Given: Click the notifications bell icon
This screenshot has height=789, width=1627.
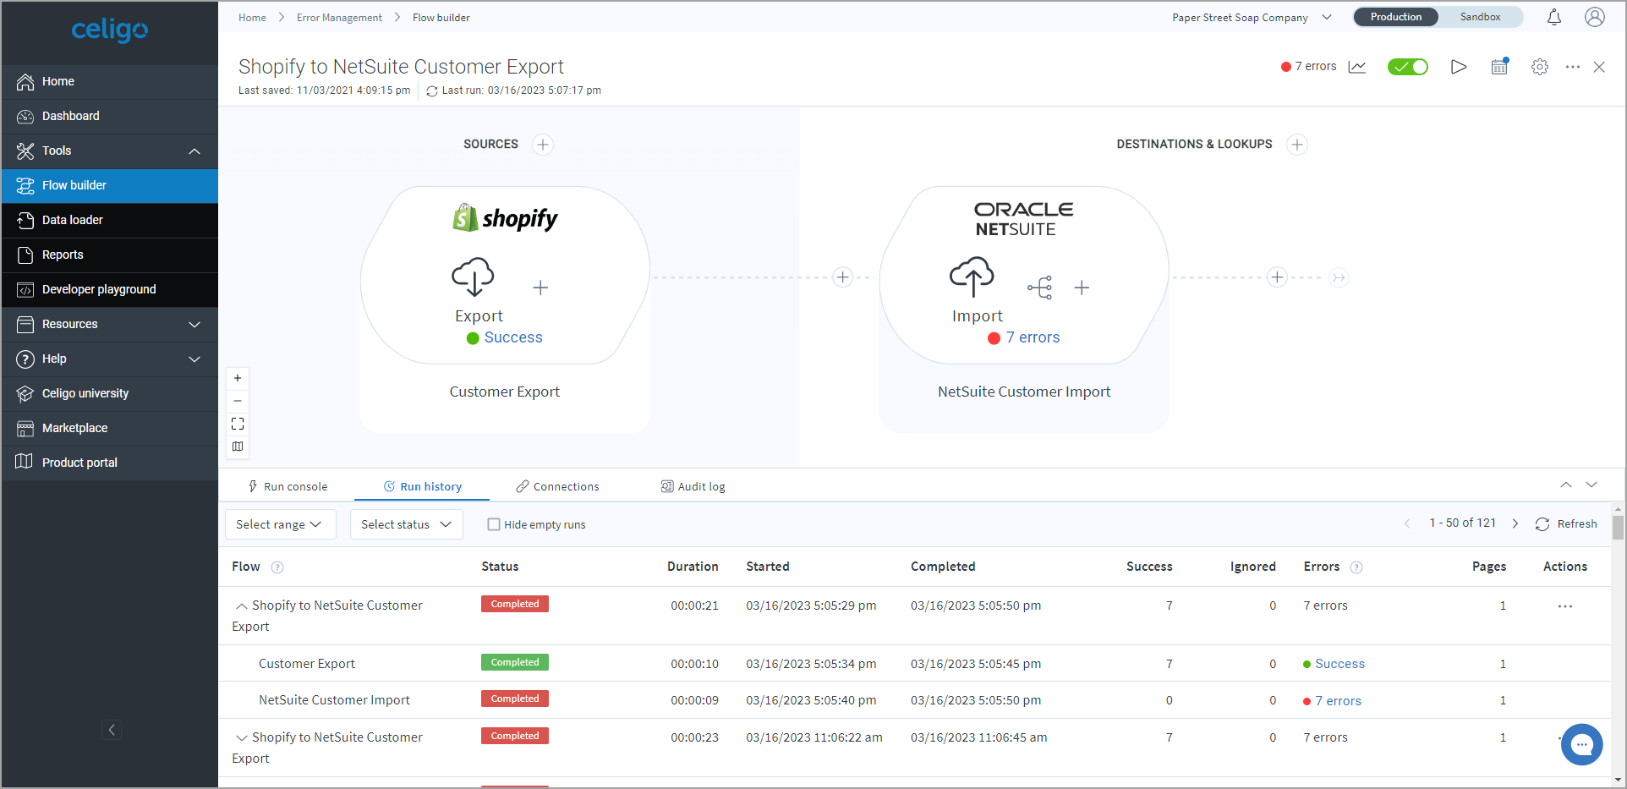Looking at the screenshot, I should [x=1553, y=17].
